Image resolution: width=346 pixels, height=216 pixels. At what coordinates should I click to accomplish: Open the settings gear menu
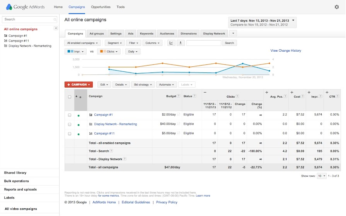(x=336, y=7)
